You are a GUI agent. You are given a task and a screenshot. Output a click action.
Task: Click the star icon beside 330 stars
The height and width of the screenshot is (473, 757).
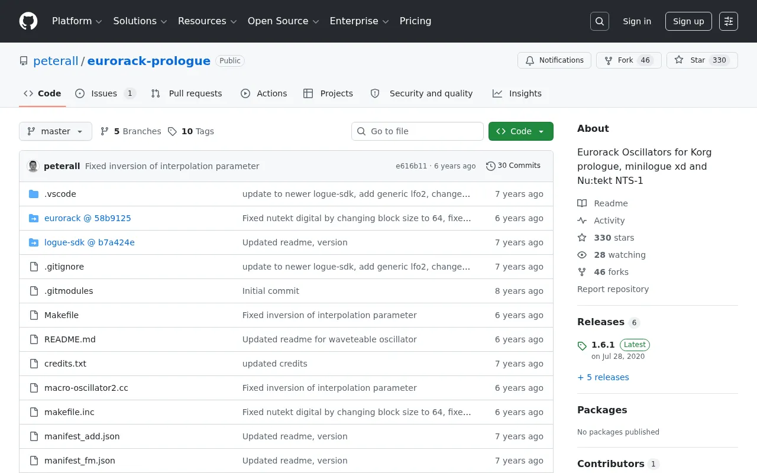(x=582, y=238)
